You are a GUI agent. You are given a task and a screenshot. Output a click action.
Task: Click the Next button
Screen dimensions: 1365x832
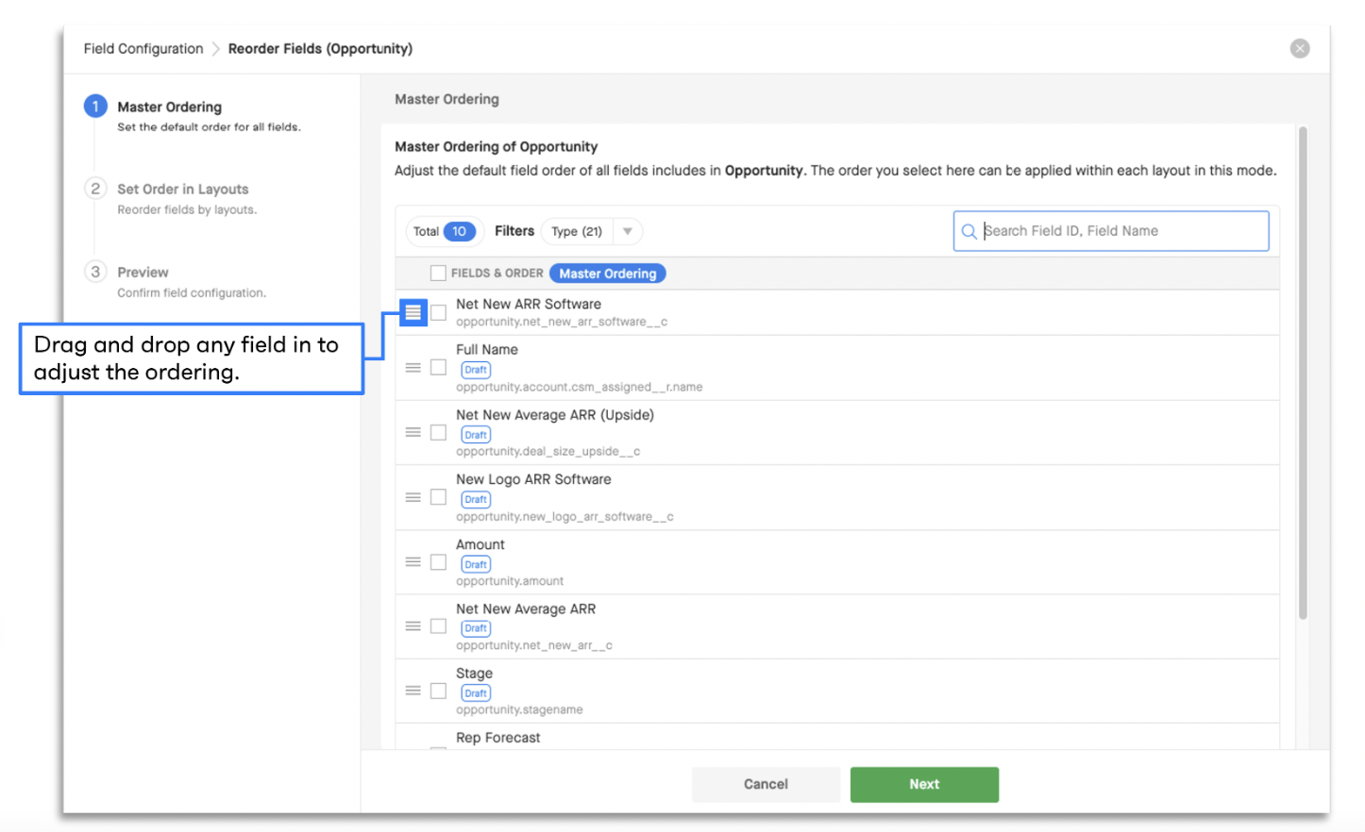(x=924, y=784)
